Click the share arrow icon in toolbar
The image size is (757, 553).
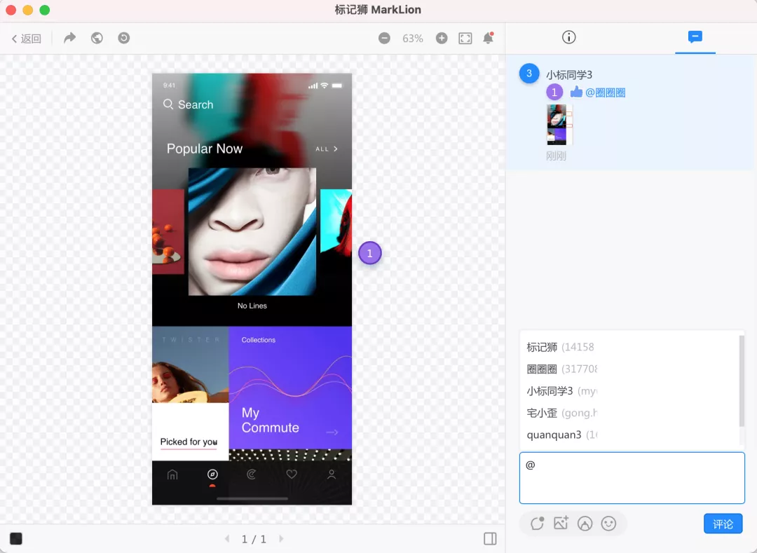69,39
